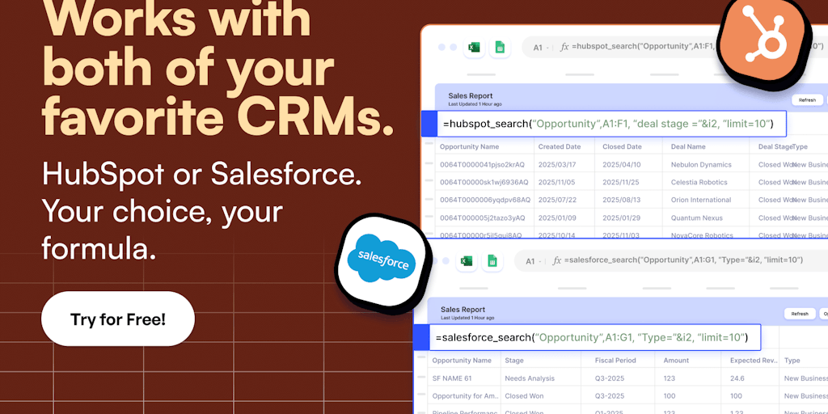This screenshot has height=414, width=828.
Task: Click Sales Report title in the Salesforce sheet
Action: [x=463, y=310]
